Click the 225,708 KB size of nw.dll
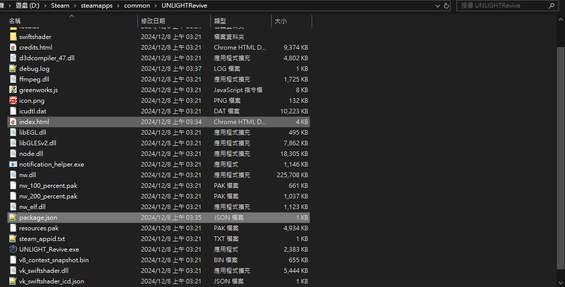The height and width of the screenshot is (287, 565). (292, 175)
